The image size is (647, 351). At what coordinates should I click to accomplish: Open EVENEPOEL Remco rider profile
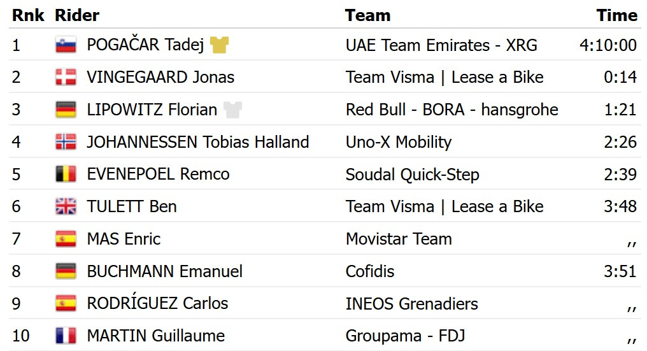click(x=158, y=175)
